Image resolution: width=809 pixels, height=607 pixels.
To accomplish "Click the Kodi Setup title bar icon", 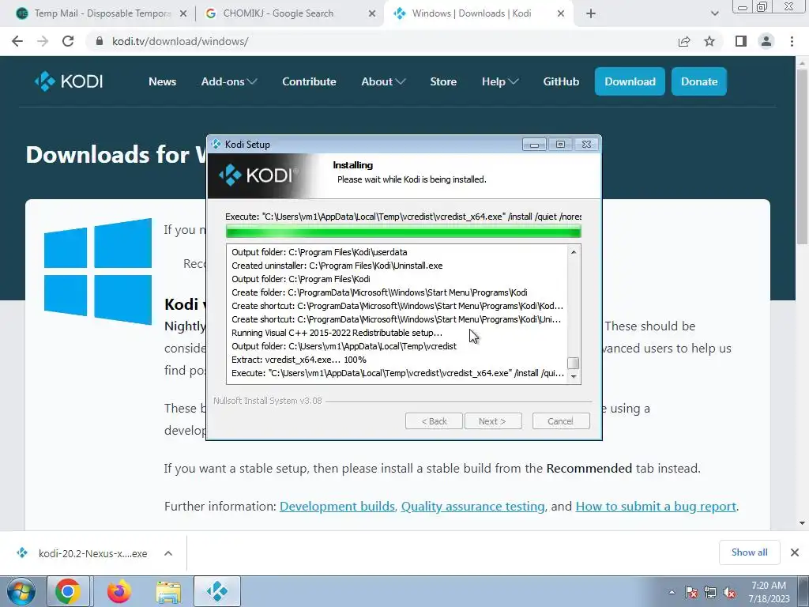I will point(216,144).
